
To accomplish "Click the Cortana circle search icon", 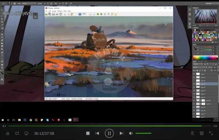I will point(8,120).
